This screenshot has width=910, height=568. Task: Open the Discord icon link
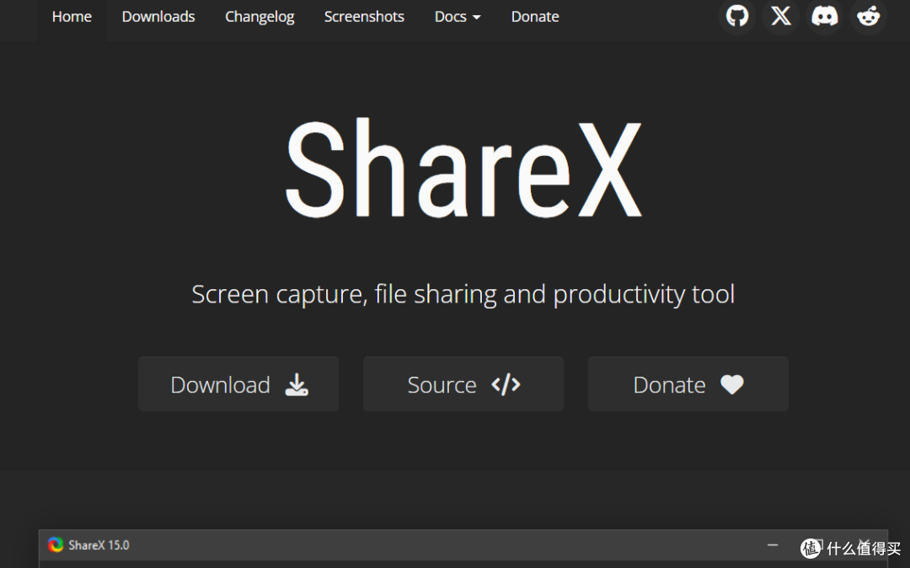(x=824, y=16)
